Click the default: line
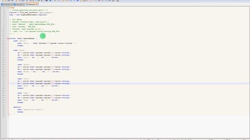 point(17,107)
